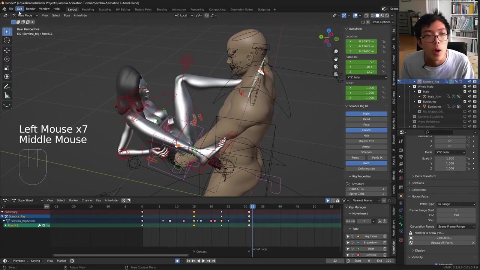Toggle visibility eye for Male_Arm
This screenshot has height=270, width=480.
pyautogui.click(x=469, y=96)
